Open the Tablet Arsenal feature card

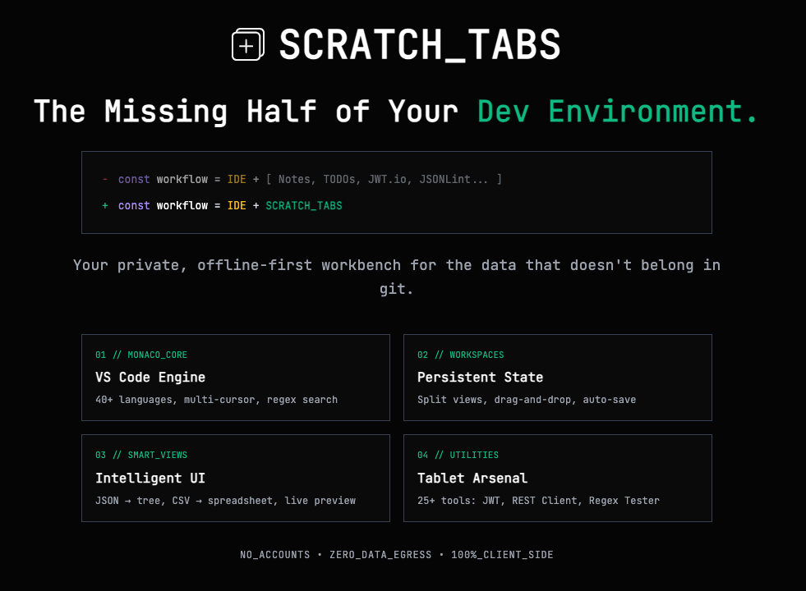[x=558, y=478]
